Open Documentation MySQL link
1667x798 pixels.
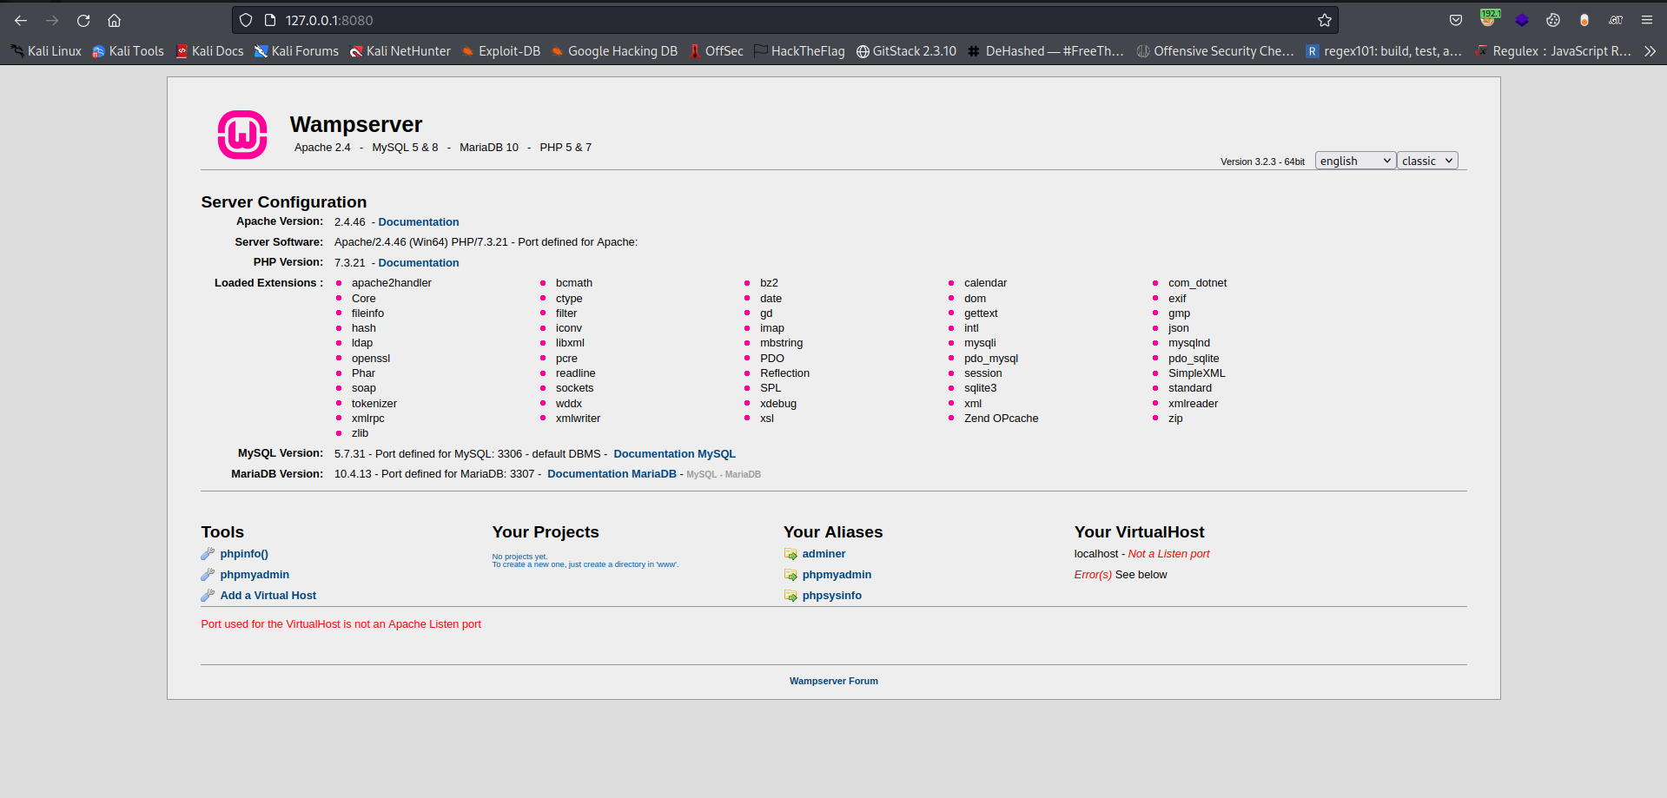pyautogui.click(x=674, y=454)
